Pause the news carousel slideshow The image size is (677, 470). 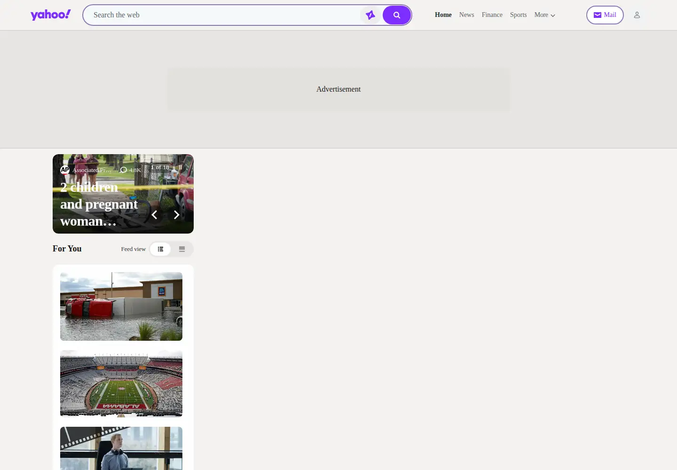point(181,167)
